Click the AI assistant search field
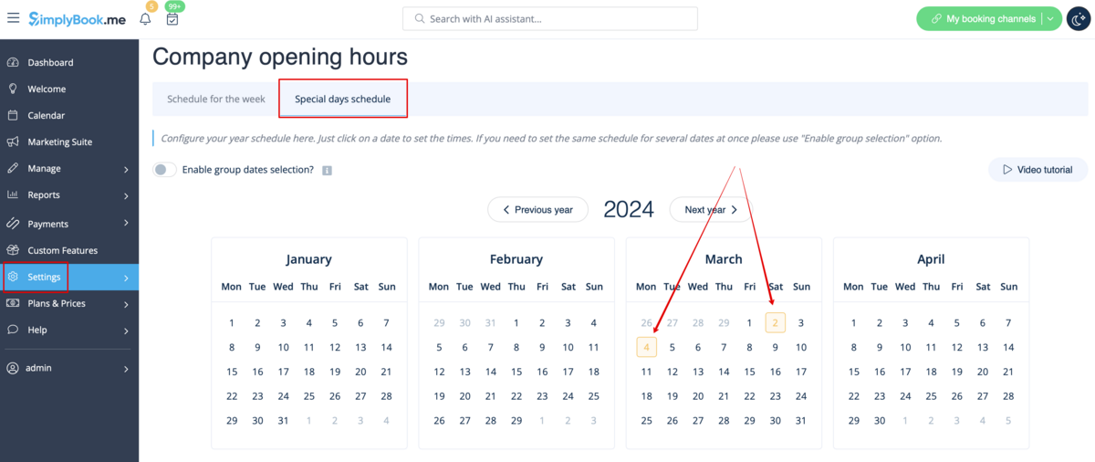The width and height of the screenshot is (1095, 462). tap(550, 18)
